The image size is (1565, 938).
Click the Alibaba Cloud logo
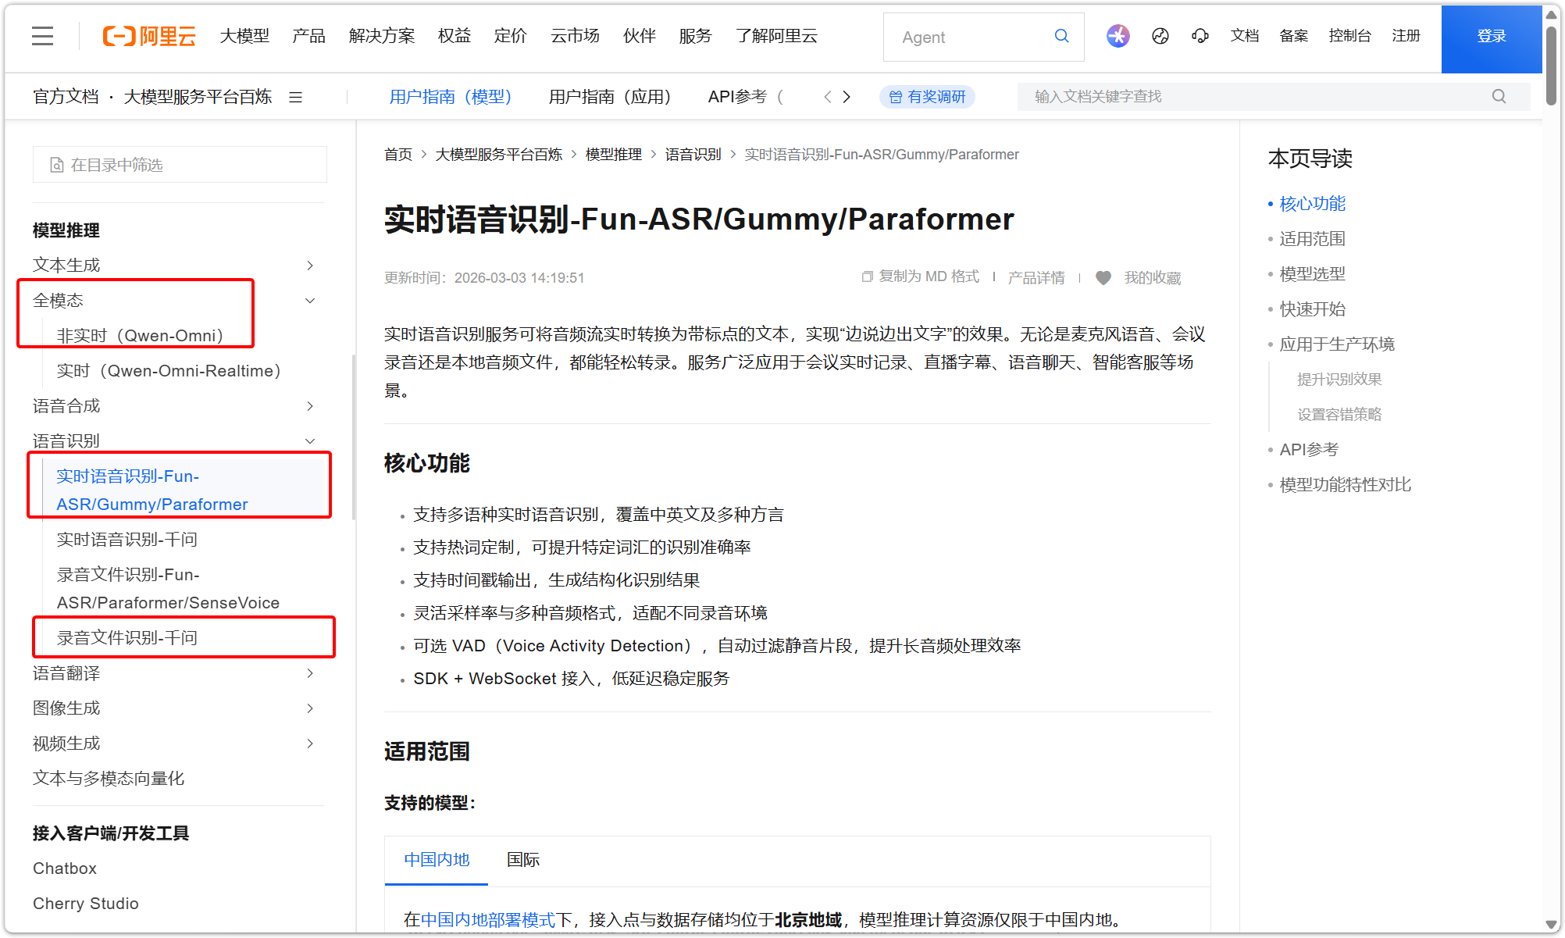tap(148, 36)
